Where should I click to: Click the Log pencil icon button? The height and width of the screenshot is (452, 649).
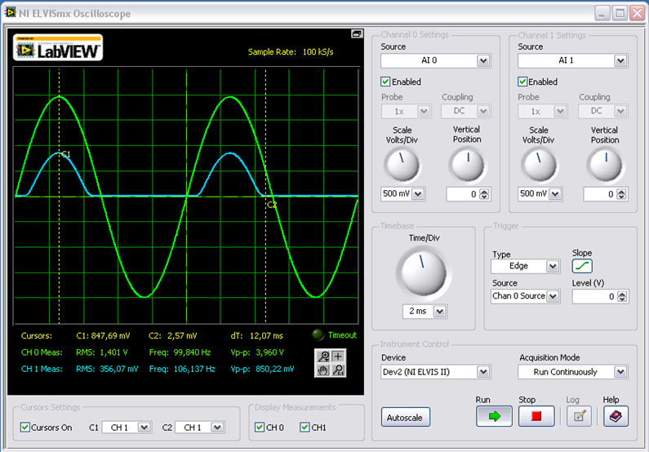pyautogui.click(x=579, y=416)
